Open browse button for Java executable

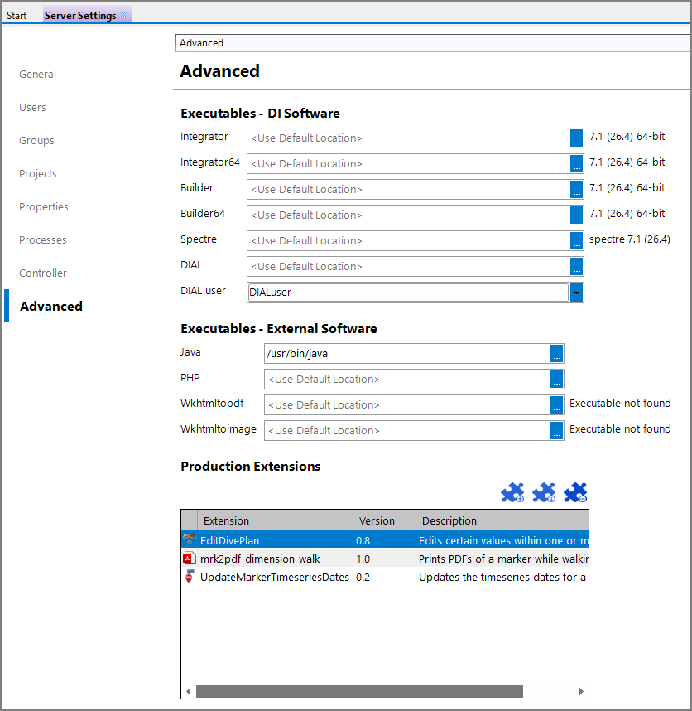tap(557, 354)
